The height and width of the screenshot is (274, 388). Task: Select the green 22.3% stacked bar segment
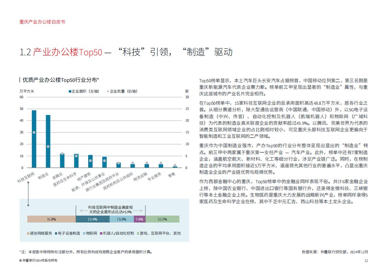pos(162,219)
